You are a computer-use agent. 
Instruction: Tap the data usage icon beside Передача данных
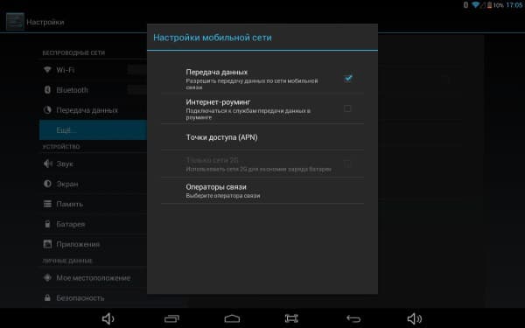click(x=47, y=110)
